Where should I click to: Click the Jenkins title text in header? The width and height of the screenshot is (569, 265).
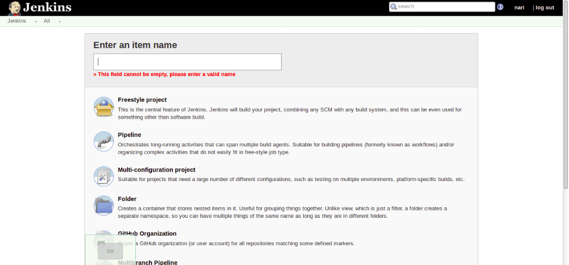click(47, 7)
